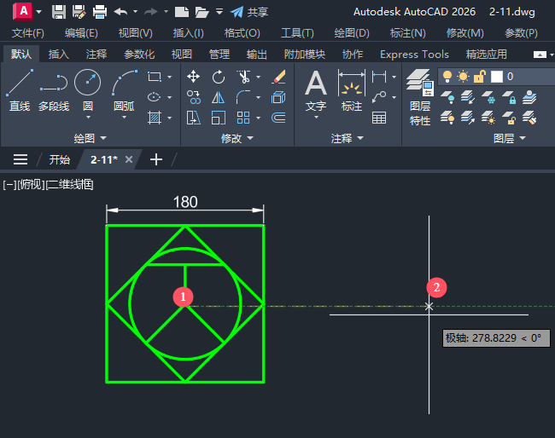Toggle layer 0 freeze sun icon
The image size is (555, 438).
click(463, 77)
